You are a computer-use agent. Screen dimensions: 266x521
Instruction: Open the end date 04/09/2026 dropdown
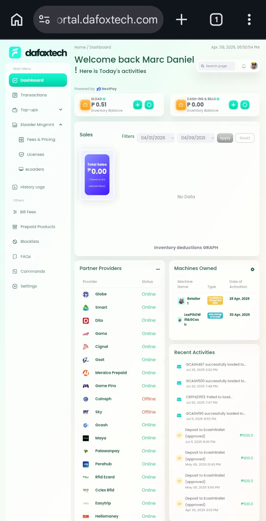pyautogui.click(x=196, y=138)
